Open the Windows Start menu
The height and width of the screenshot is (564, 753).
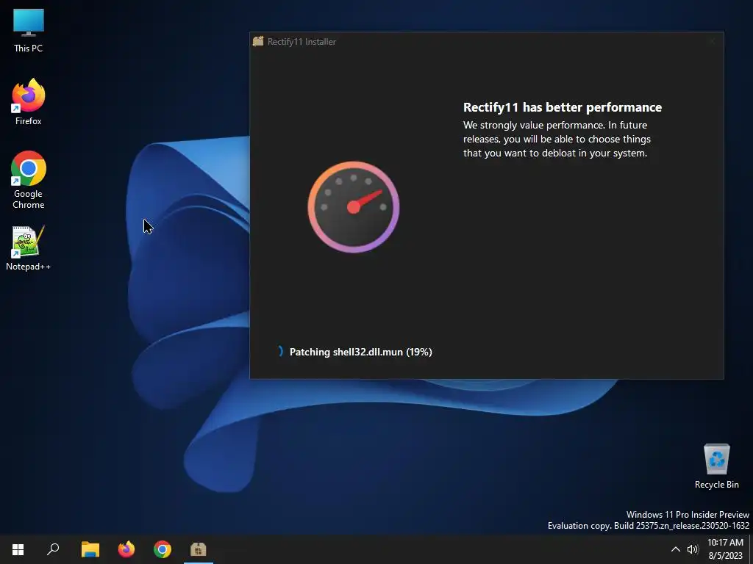click(x=18, y=549)
